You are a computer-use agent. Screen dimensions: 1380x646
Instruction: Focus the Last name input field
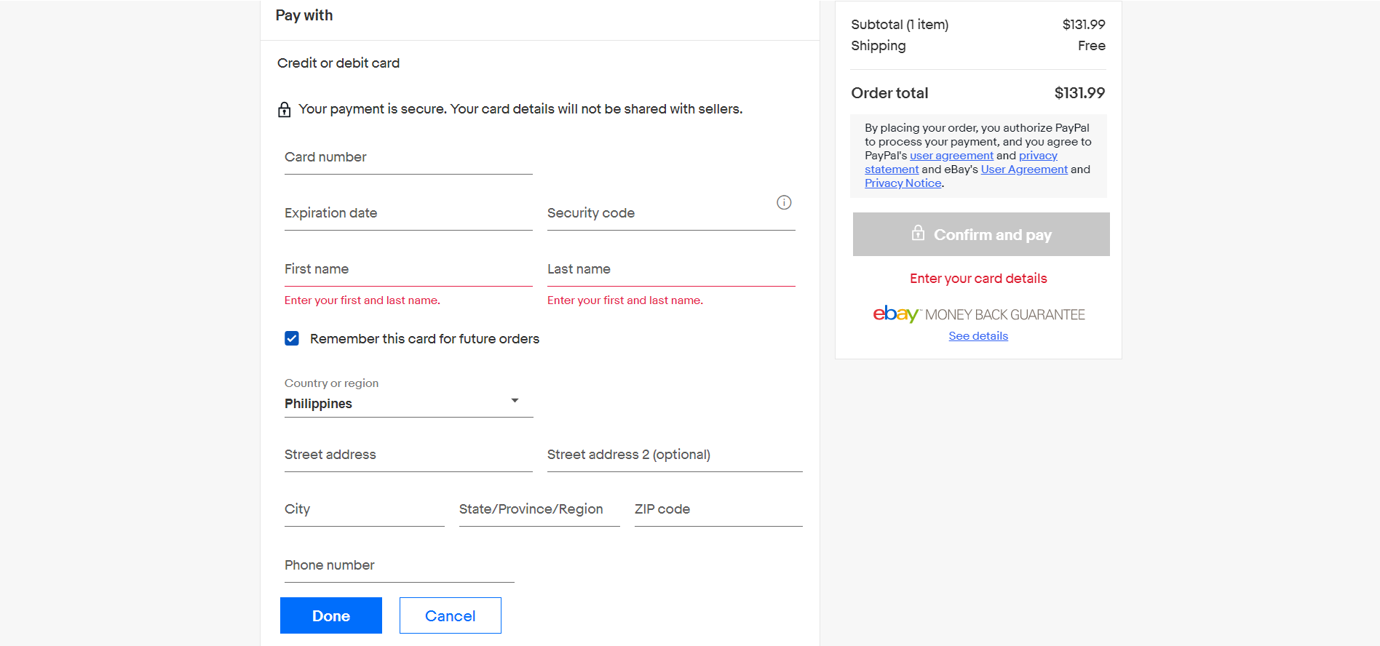point(670,270)
